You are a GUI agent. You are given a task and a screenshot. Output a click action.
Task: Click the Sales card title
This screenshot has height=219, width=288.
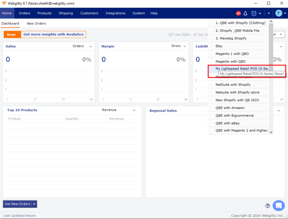[11, 46]
